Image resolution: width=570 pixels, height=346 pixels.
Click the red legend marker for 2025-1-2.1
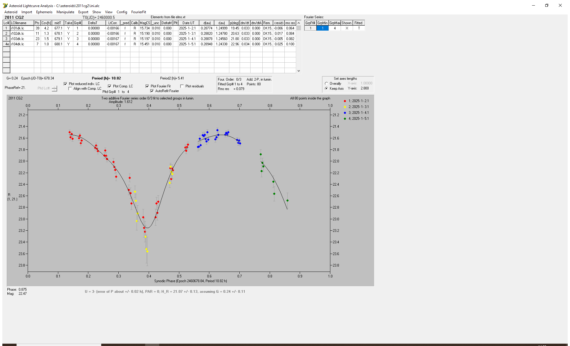click(x=345, y=101)
